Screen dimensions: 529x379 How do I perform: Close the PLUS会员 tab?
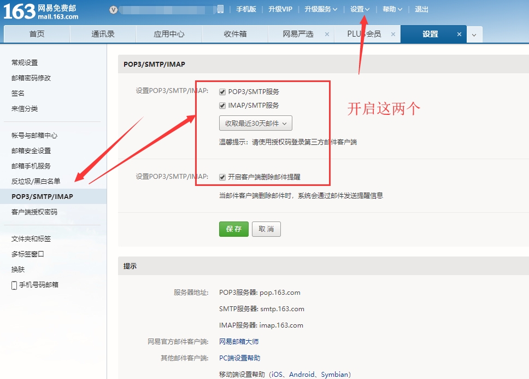(x=393, y=34)
